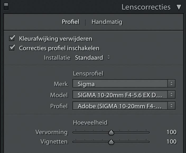
Task: Uncheck Kleurafwijking verwijderen checkbox
Action: click(12, 39)
